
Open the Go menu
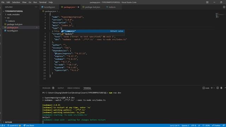pos(30,2)
